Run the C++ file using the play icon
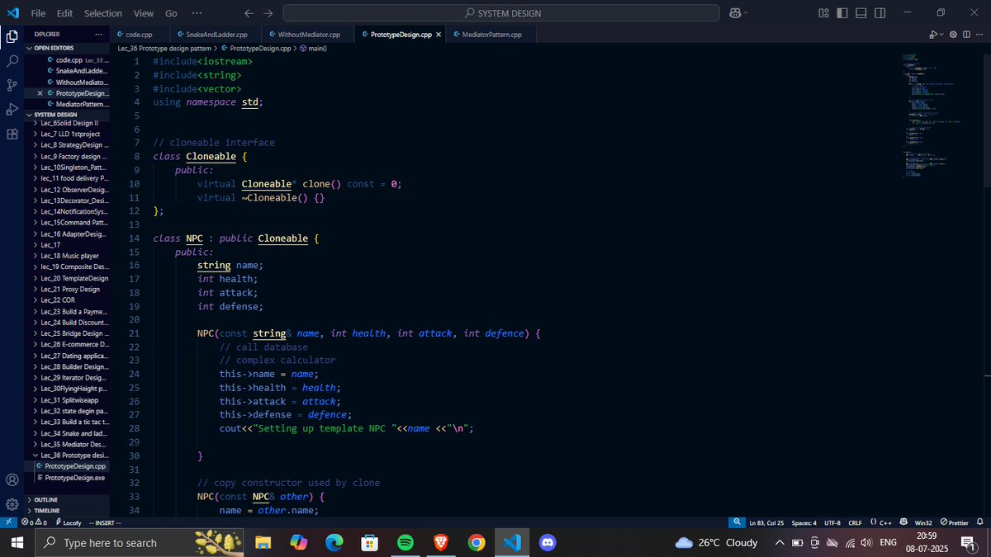Viewport: 991px width, 557px height. pos(932,35)
